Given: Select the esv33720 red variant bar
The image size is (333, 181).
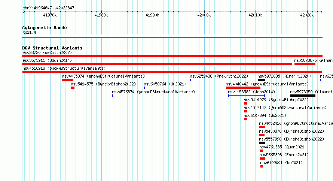Looking at the screenshot, I should click(x=172, y=56).
